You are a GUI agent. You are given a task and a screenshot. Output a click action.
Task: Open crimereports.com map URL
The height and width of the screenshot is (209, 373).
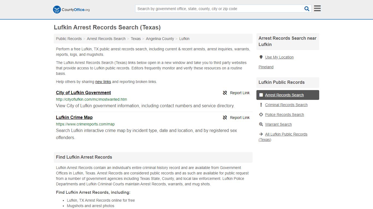click(85, 124)
